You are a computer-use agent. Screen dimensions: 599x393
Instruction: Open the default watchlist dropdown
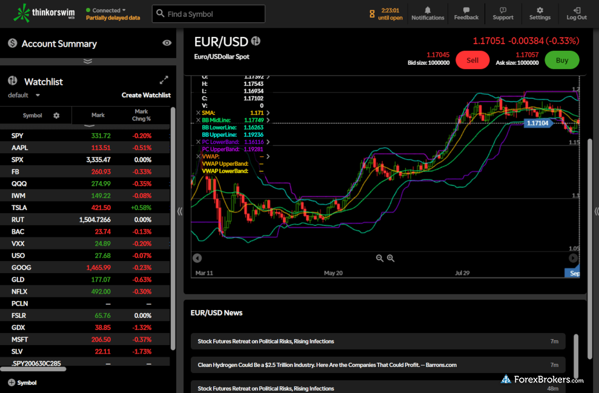coord(24,95)
